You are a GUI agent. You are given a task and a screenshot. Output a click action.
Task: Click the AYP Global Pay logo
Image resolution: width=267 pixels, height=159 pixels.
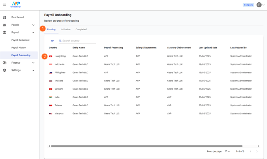[16, 5]
